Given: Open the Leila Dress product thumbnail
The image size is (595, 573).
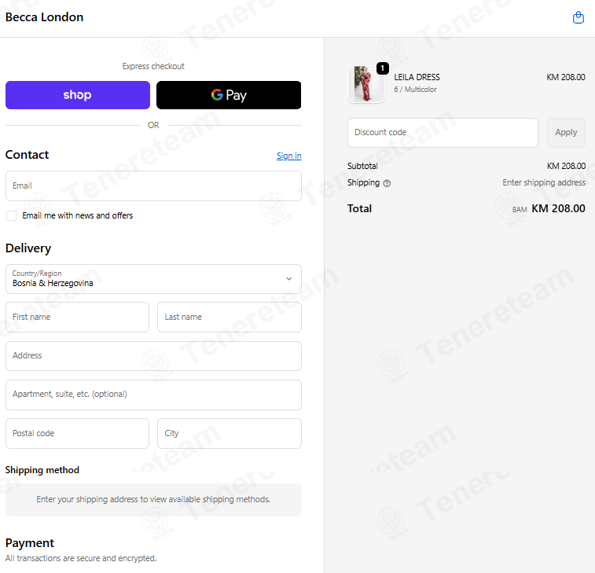Looking at the screenshot, I should [x=365, y=84].
